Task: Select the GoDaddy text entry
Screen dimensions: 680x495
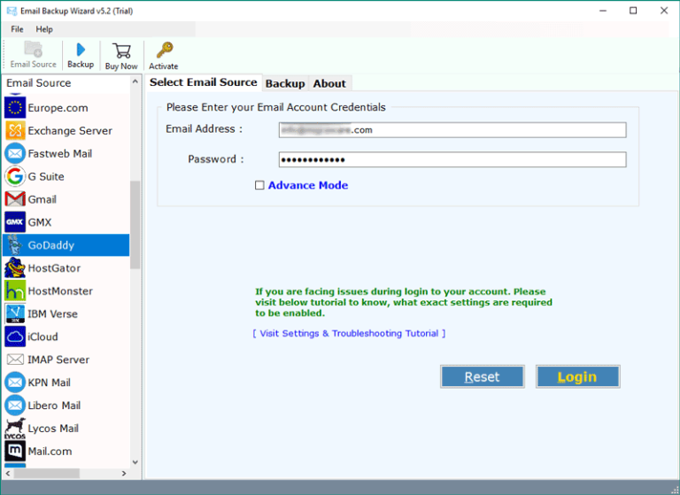Action: coord(51,245)
